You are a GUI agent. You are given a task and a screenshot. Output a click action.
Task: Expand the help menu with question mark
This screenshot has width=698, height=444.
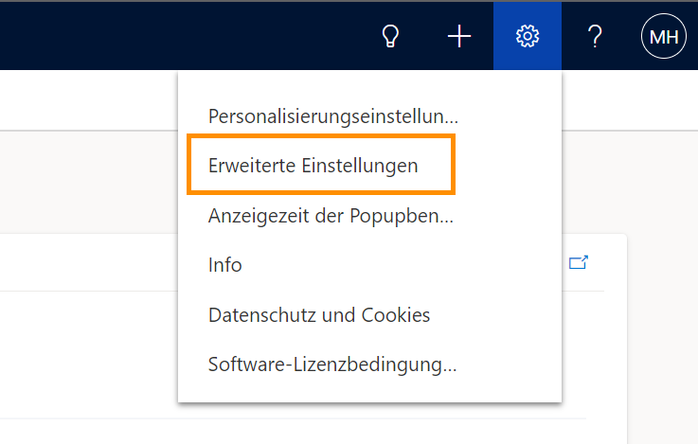595,36
